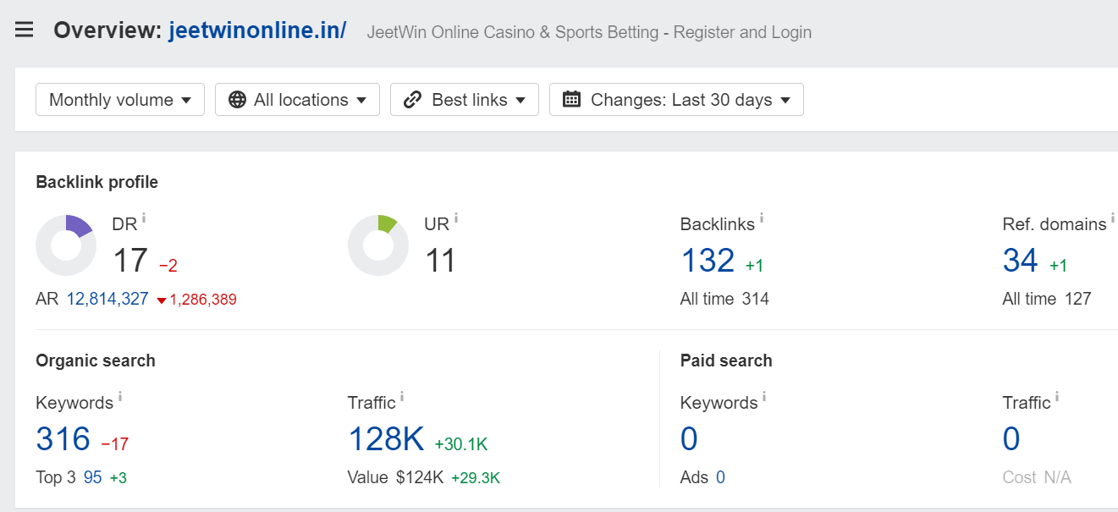Click the DR value 17
1118x512 pixels.
[x=130, y=261]
